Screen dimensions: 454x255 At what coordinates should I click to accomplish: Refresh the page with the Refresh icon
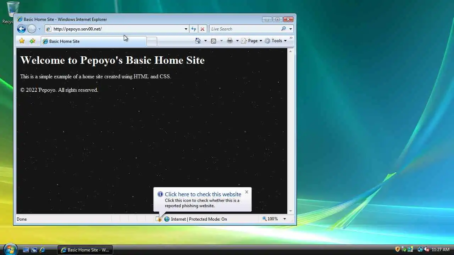click(x=194, y=29)
